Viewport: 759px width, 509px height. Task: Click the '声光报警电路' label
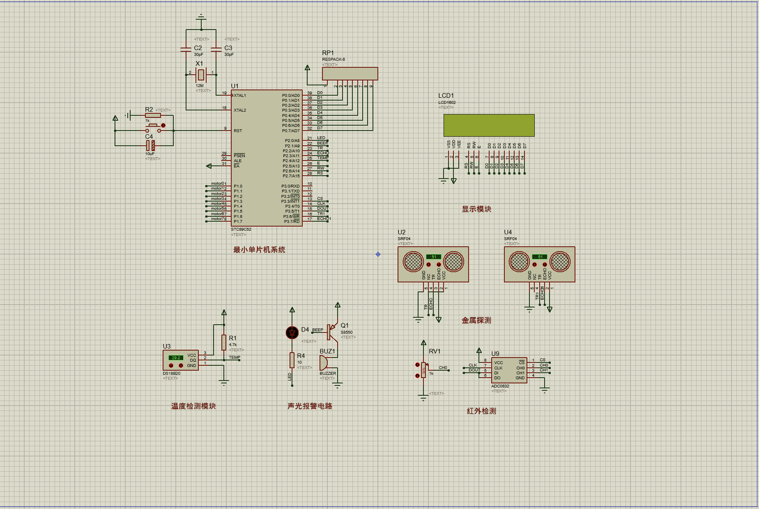pyautogui.click(x=310, y=406)
